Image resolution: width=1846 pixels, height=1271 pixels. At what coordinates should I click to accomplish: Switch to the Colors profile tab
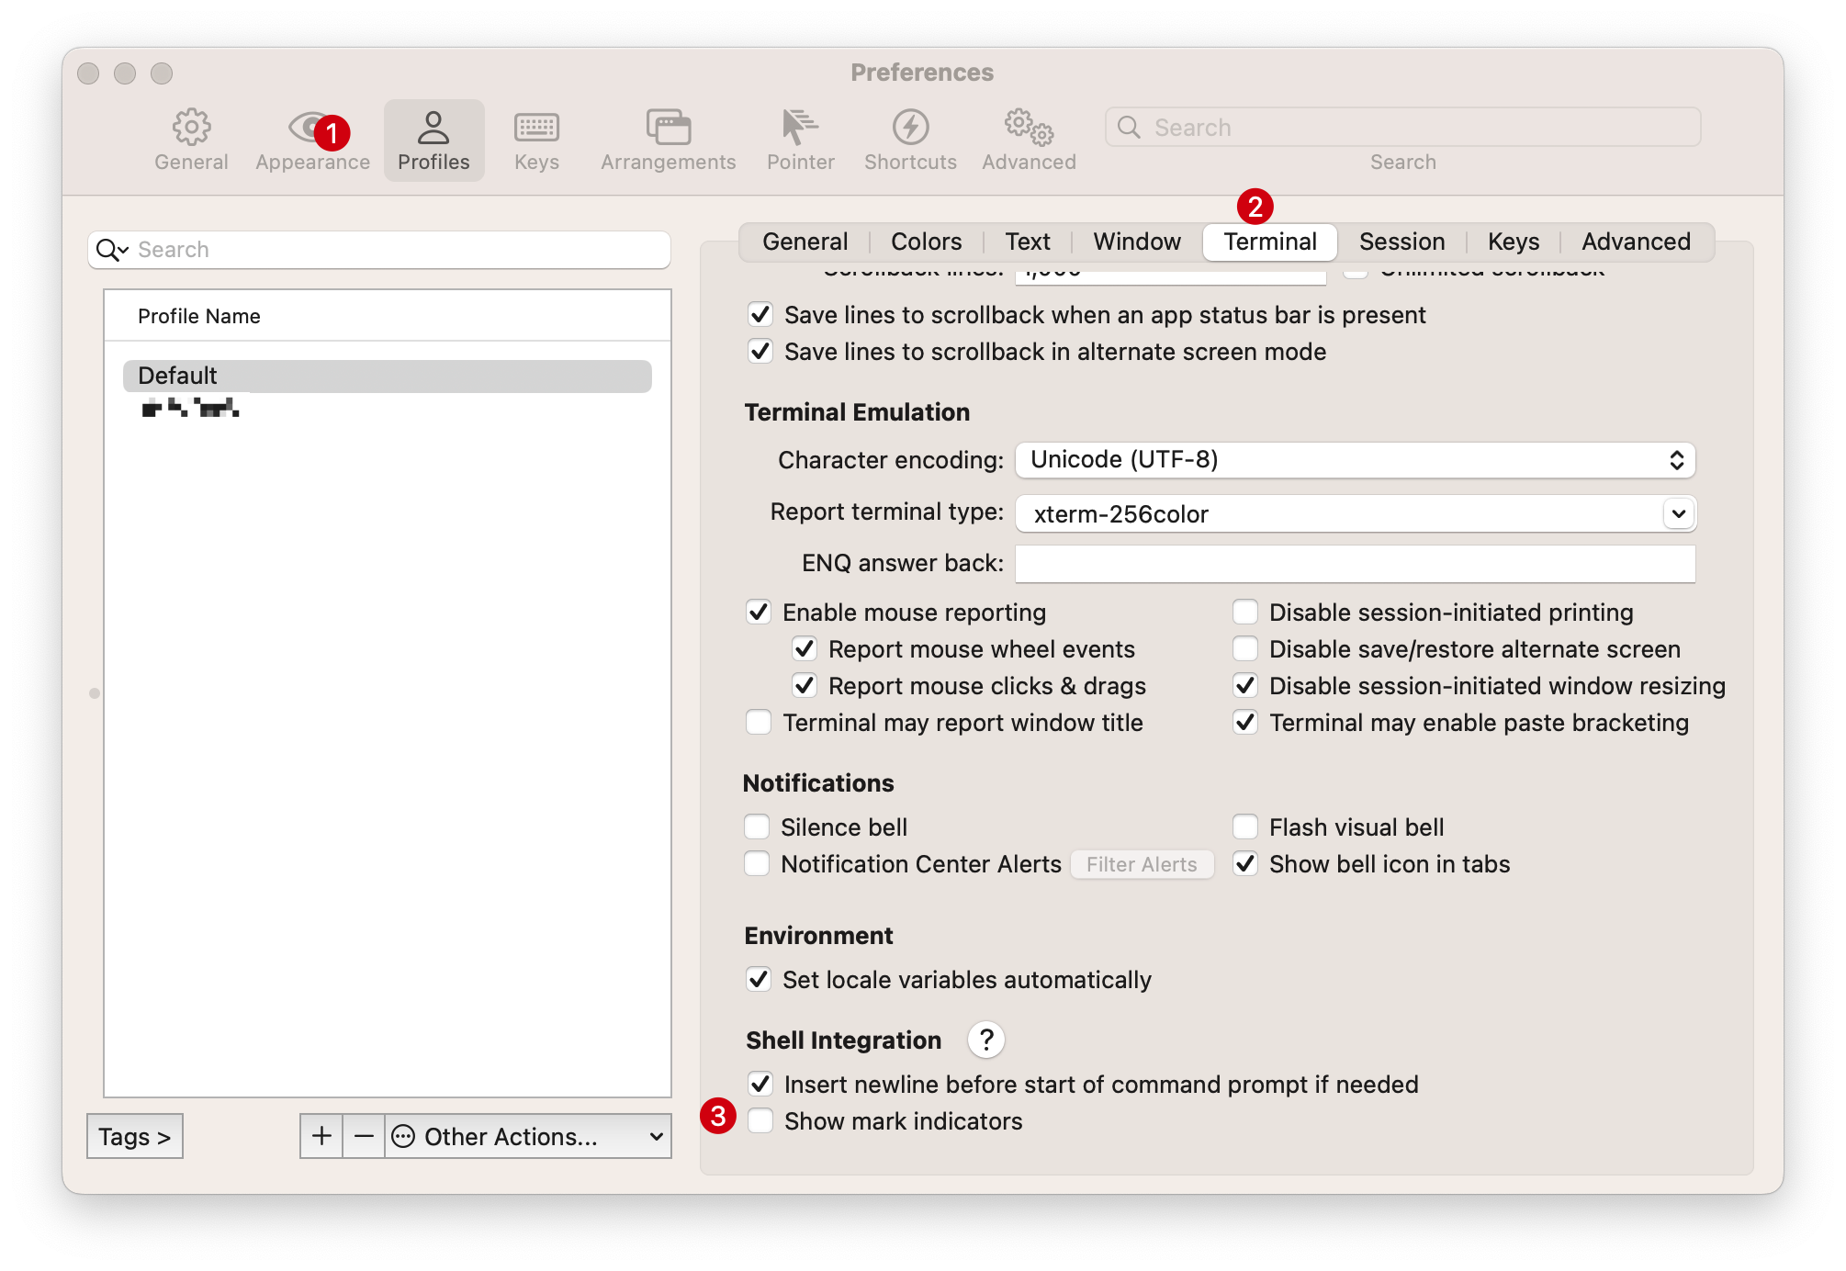(926, 242)
